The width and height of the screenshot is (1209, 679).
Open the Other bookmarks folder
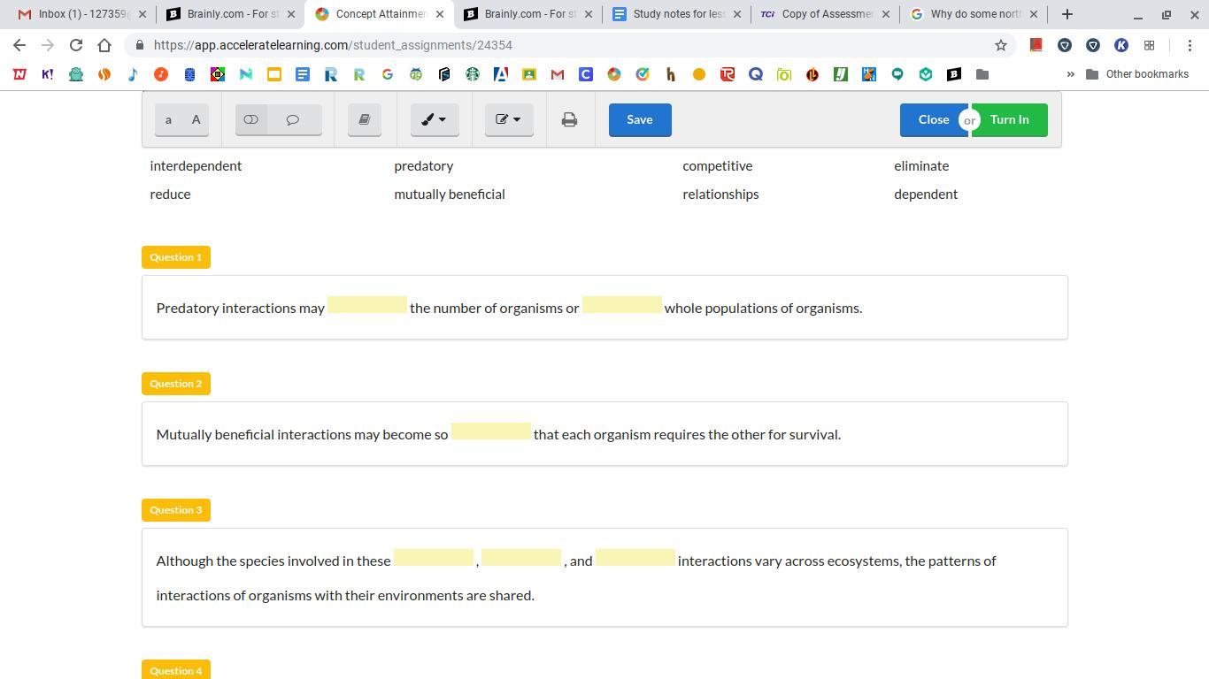(1136, 74)
